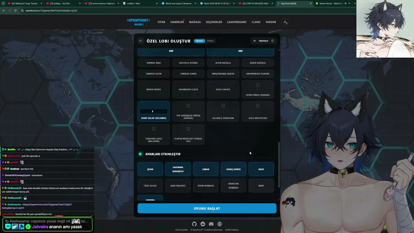Image resolution: width=414 pixels, height=233 pixels.
Task: Toggle the Boat unit button
Action: 261,169
